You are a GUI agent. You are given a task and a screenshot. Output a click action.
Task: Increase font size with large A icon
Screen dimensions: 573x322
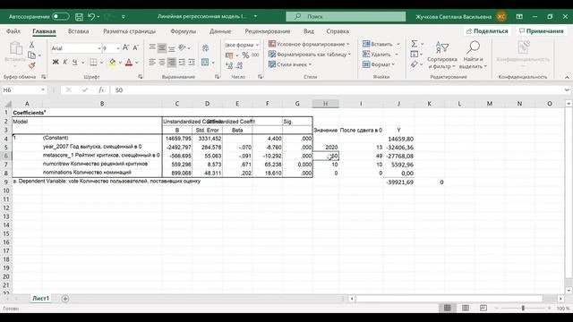[125, 47]
